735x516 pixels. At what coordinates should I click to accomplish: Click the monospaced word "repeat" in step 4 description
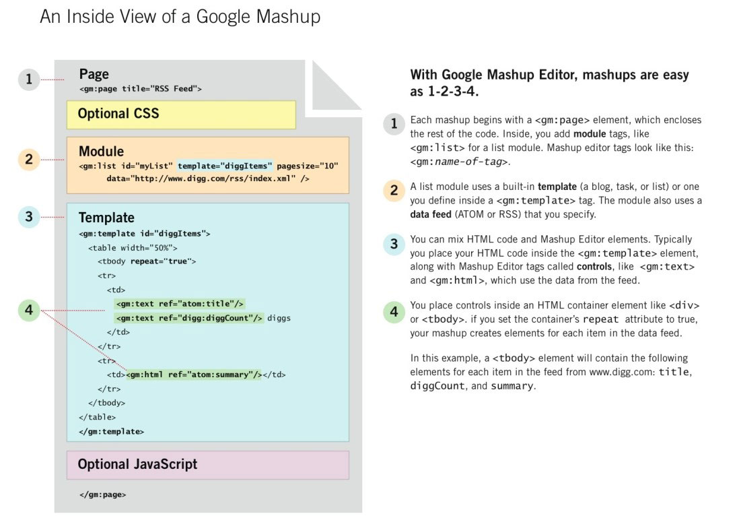[600, 319]
